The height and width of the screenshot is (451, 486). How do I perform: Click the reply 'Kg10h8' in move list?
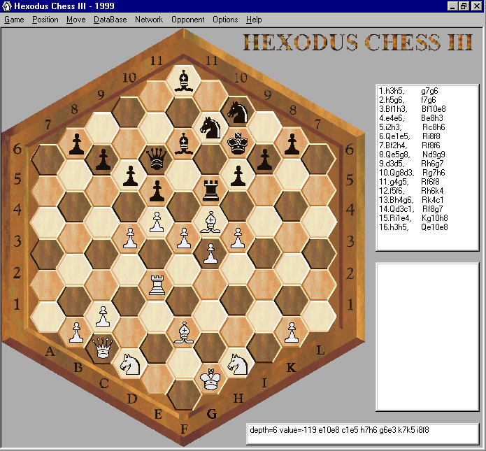click(x=434, y=218)
